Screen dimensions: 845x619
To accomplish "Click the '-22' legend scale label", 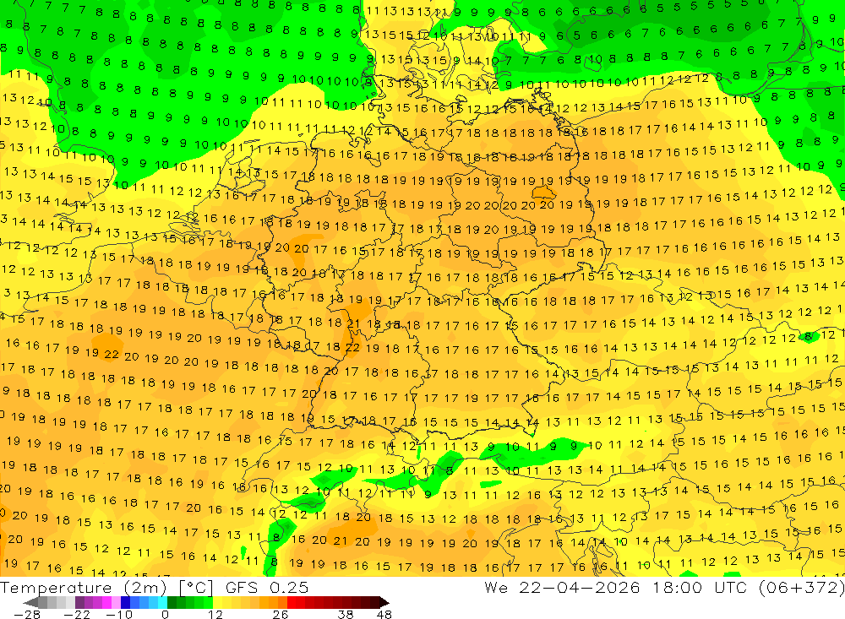I will tap(77, 614).
